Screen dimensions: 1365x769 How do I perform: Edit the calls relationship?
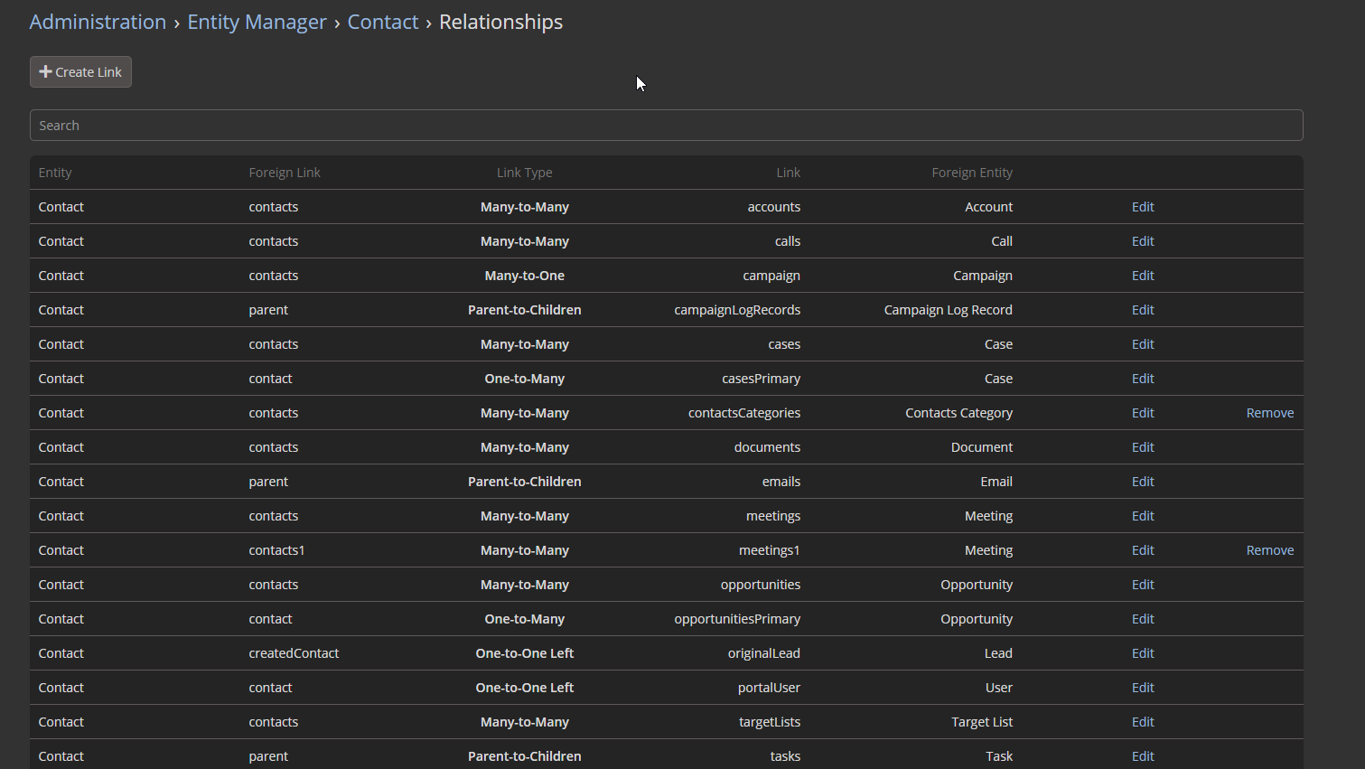1142,241
